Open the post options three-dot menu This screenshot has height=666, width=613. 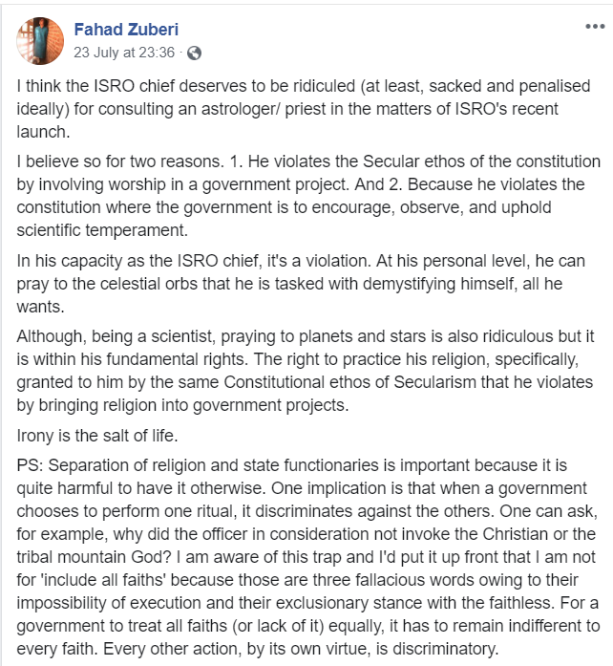[594, 28]
